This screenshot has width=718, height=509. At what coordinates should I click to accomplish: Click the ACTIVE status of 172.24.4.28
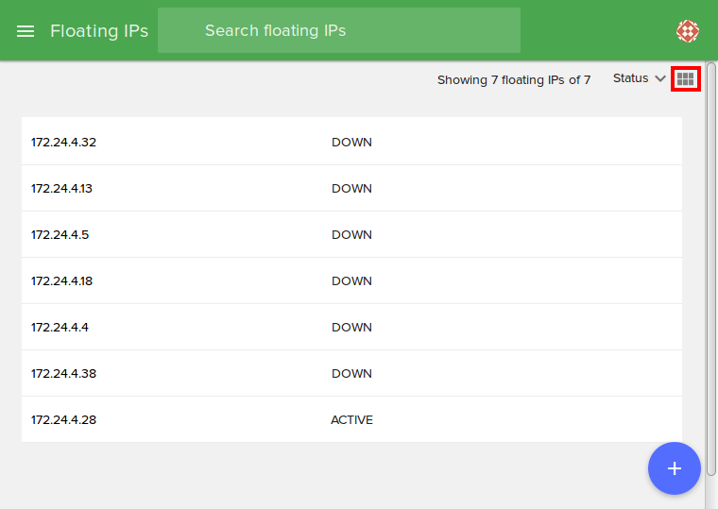click(x=351, y=420)
